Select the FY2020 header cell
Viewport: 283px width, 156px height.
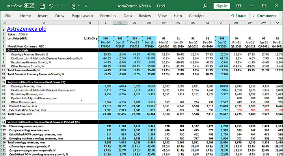pyautogui.click(x=222, y=46)
